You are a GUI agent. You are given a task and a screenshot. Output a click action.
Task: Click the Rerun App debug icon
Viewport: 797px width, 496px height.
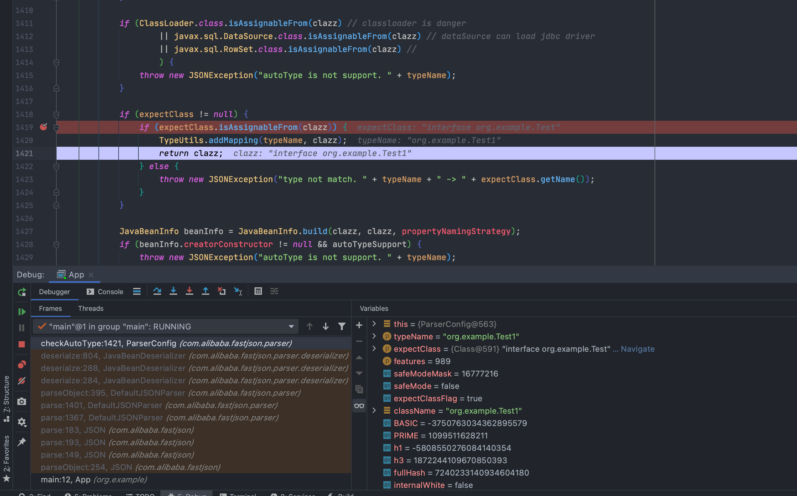tap(22, 292)
